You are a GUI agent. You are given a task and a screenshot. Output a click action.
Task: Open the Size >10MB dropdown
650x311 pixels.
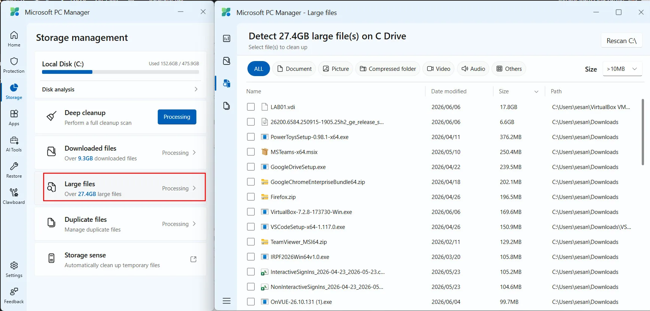pyautogui.click(x=622, y=69)
